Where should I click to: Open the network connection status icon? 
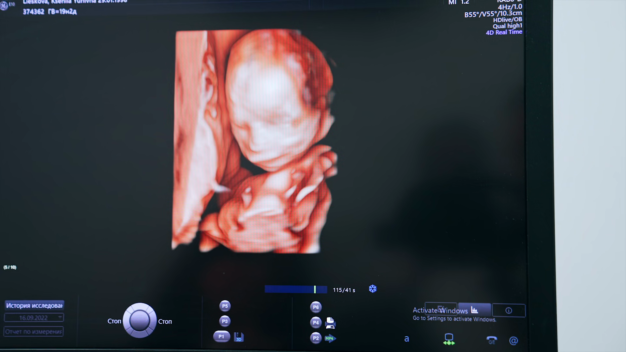pyautogui.click(x=449, y=339)
